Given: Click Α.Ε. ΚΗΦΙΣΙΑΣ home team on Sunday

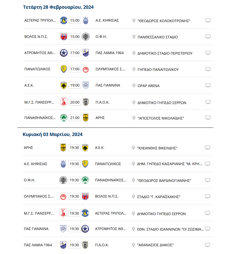Looking at the screenshot, I should (x=36, y=164).
